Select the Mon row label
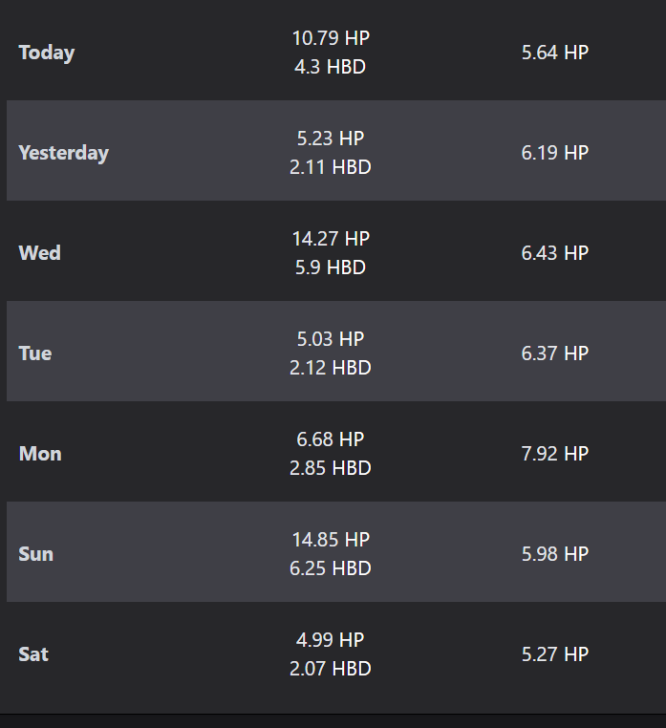This screenshot has width=666, height=728. point(40,454)
